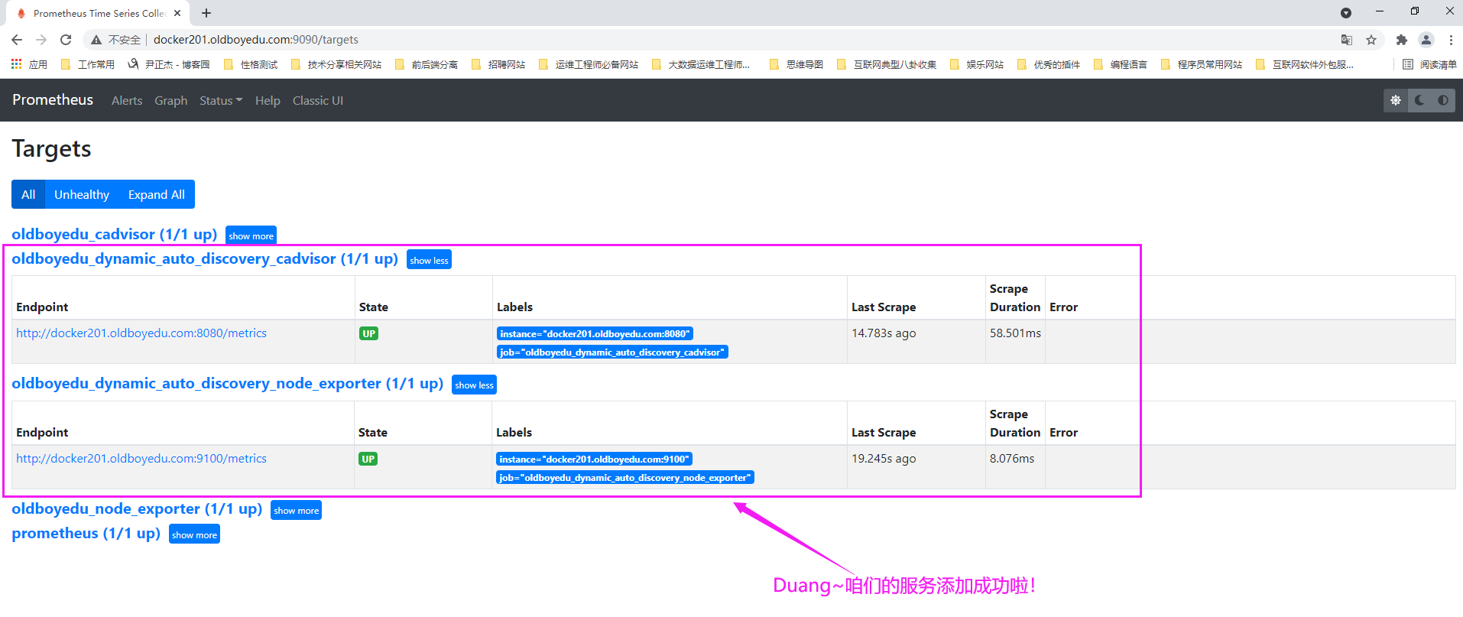The width and height of the screenshot is (1463, 617).
Task: Open the oldboyedu_dynamic_auto_discovery_node_exporter heading
Action: tap(228, 383)
